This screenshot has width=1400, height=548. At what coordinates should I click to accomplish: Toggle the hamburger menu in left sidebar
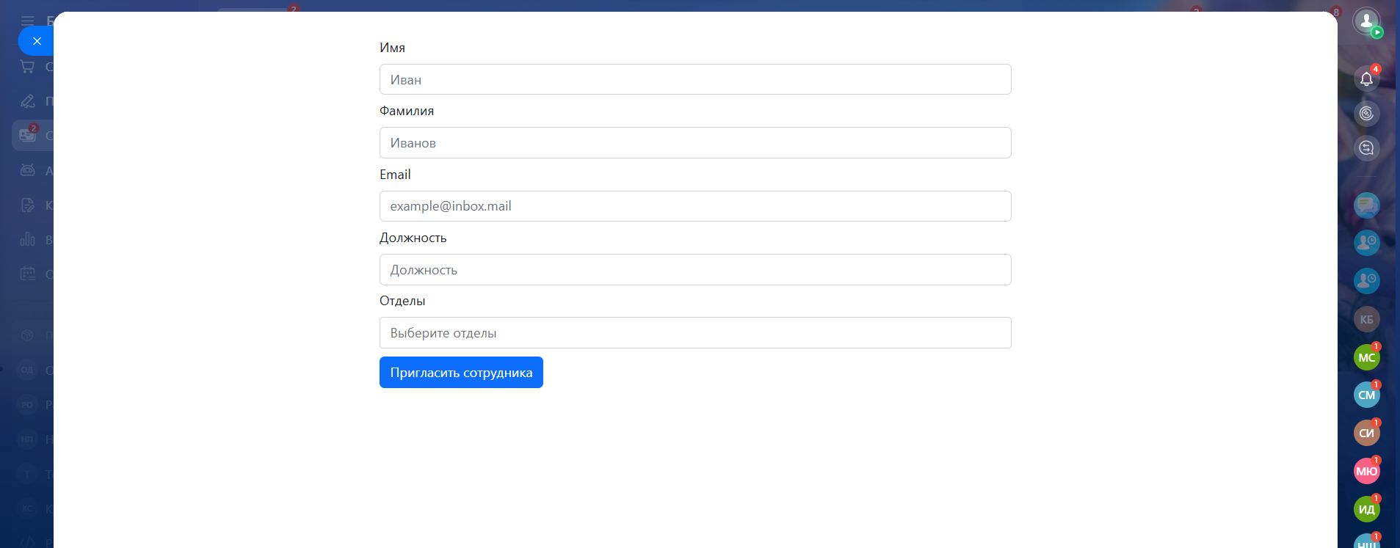[27, 21]
